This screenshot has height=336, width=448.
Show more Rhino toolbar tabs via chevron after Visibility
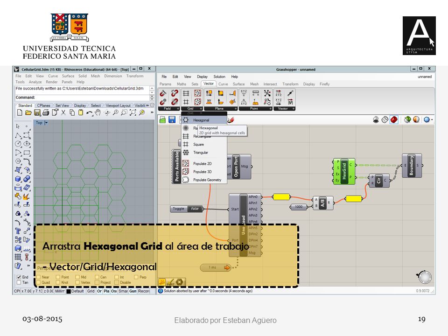coord(147,105)
